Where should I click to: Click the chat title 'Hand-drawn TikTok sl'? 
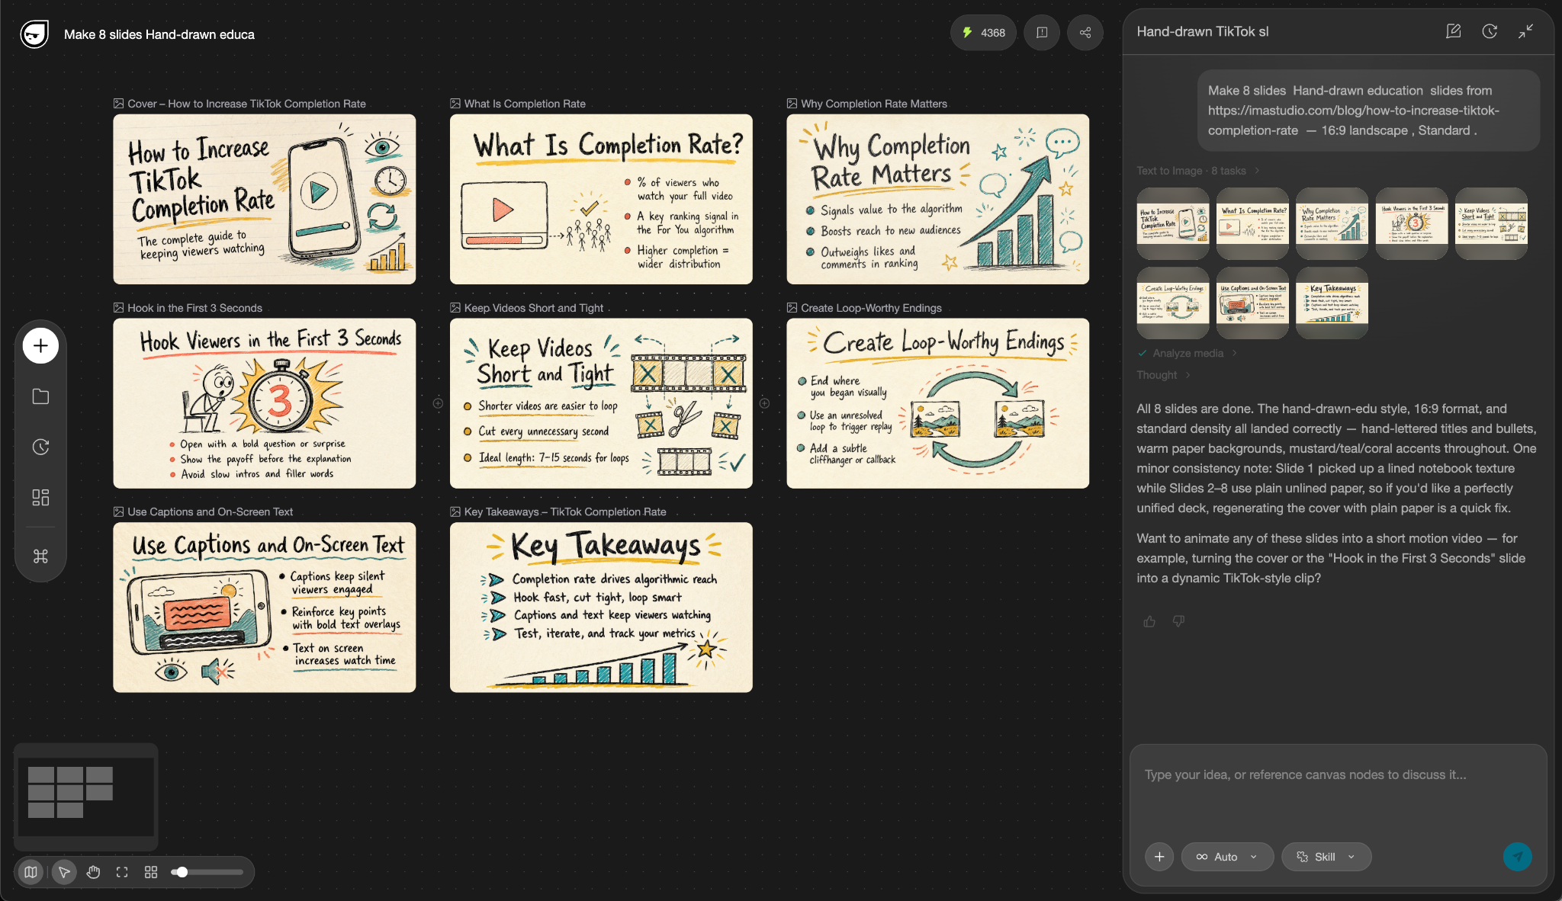point(1203,31)
